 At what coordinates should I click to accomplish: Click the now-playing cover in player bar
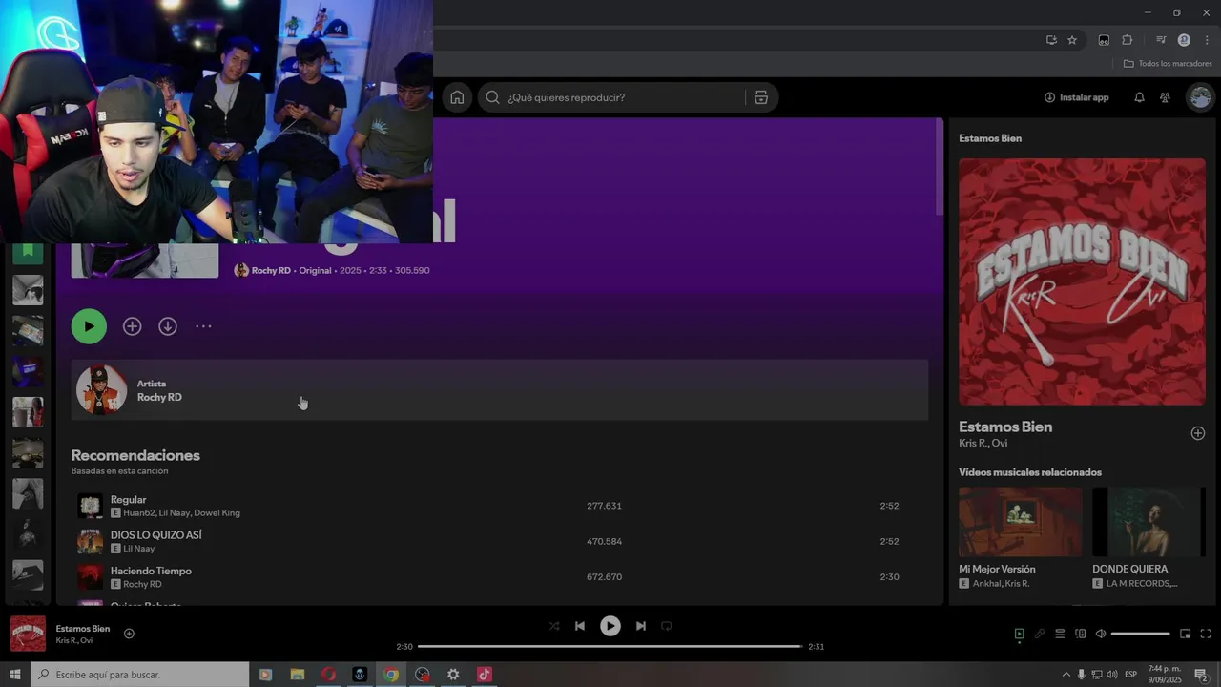click(28, 634)
